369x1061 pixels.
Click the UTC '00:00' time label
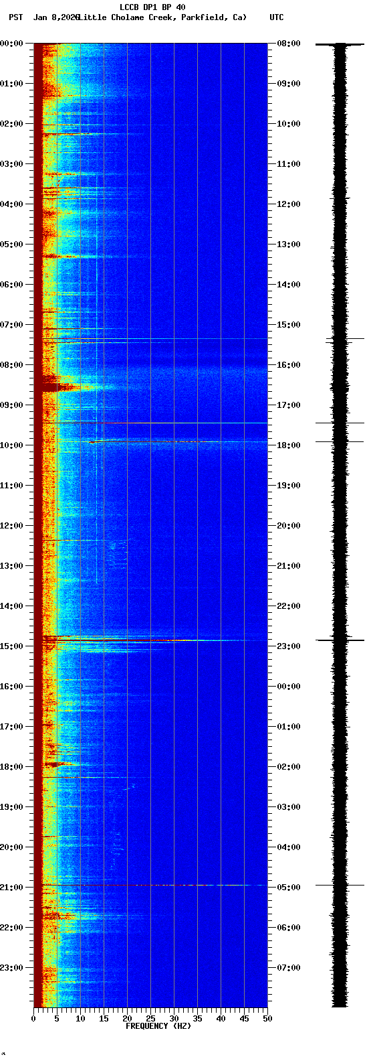289,687
